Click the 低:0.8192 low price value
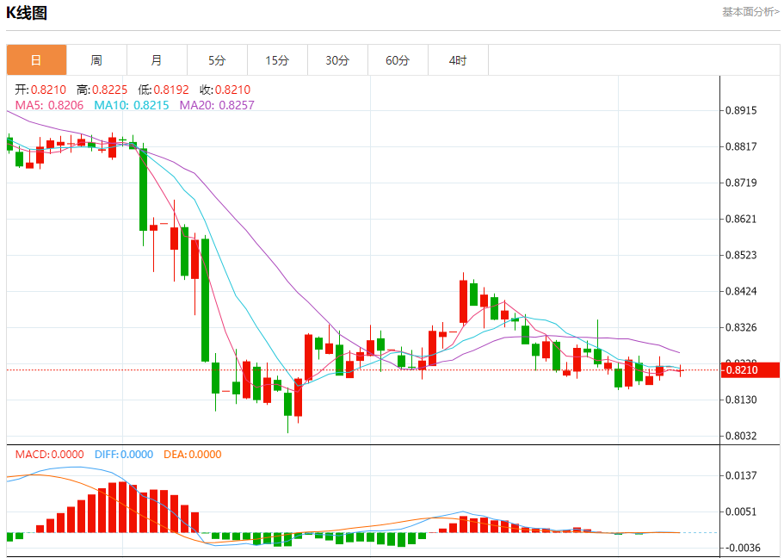784x558 pixels. [164, 90]
